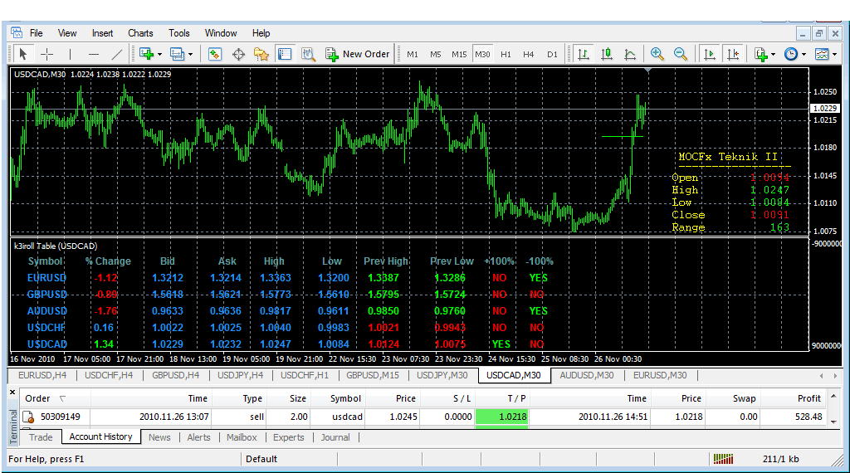
Task: Click MetaTrader application icon beside File
Action: (x=17, y=32)
